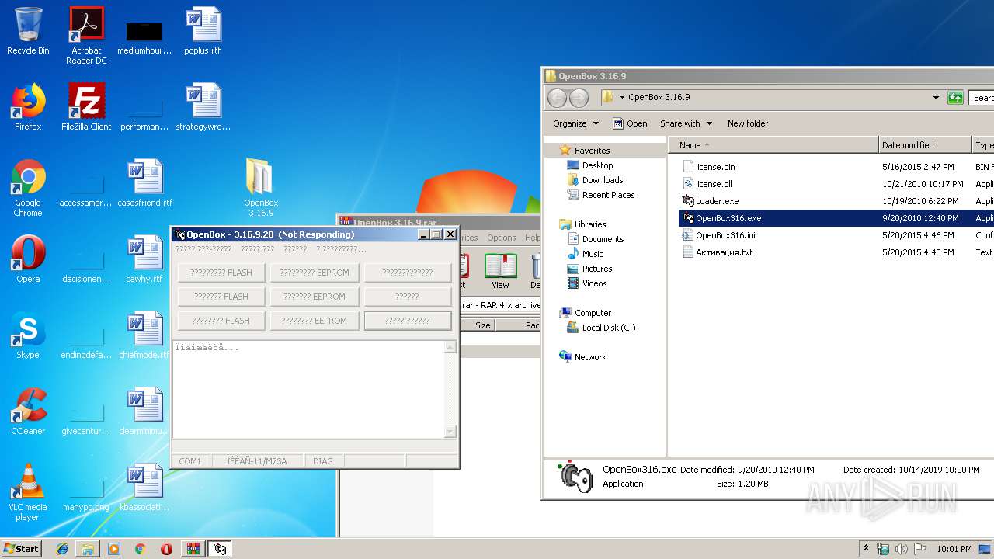The image size is (994, 559).
Task: Select the poplus.rtf desktop file
Action: [203, 31]
